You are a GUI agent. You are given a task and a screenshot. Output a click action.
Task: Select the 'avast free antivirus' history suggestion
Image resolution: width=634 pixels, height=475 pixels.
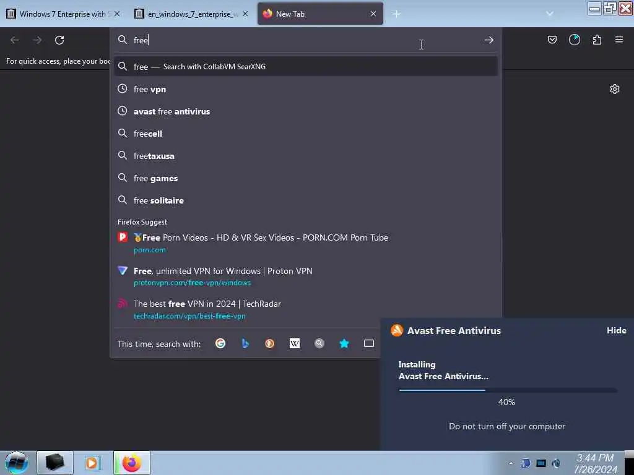tap(306, 111)
